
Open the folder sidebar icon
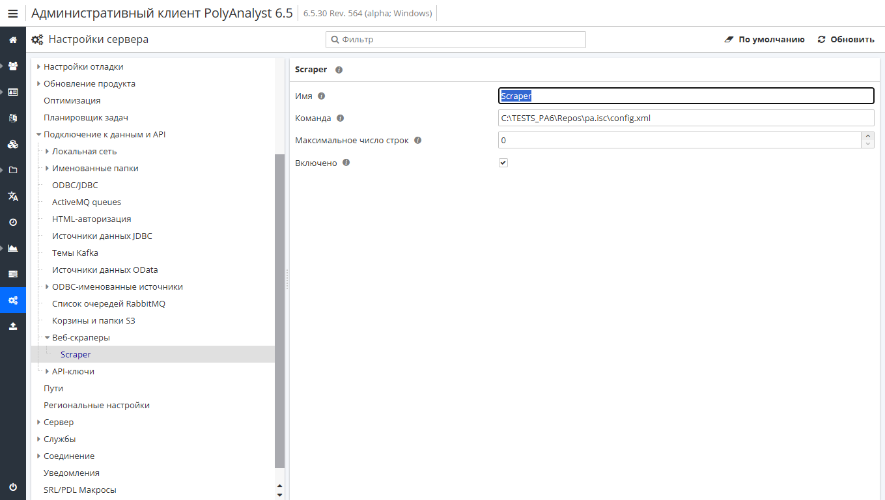[13, 170]
